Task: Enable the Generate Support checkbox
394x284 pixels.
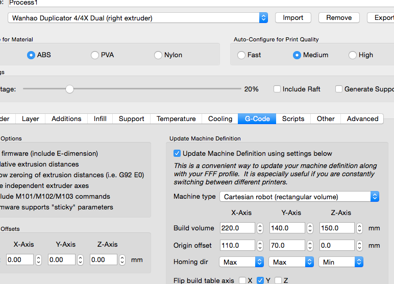Action: pos(339,89)
